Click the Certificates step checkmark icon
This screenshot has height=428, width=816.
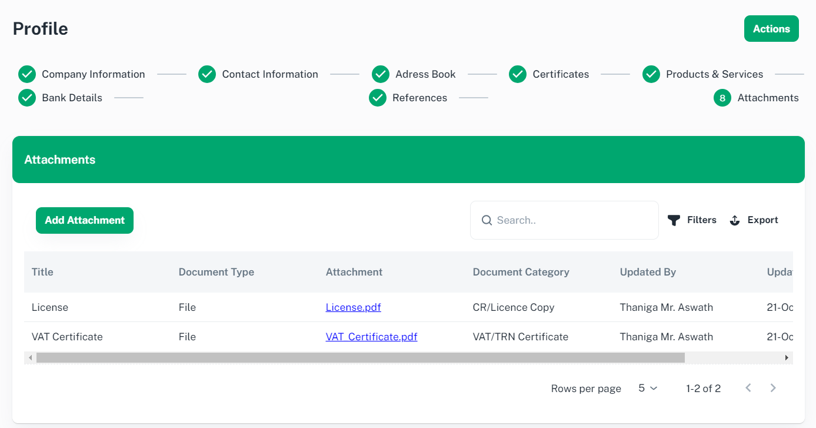tap(518, 74)
